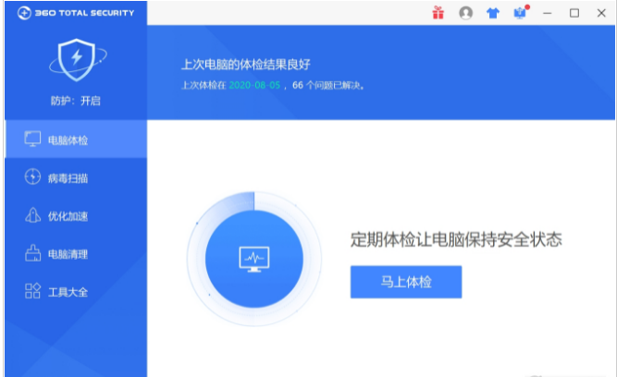
Task: Open the notification icon with red dot
Action: [x=520, y=12]
